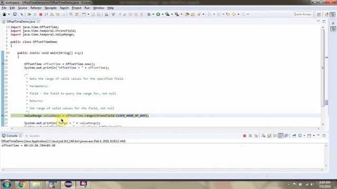
Task: Open the Windows Start button
Action: click(x=6, y=184)
